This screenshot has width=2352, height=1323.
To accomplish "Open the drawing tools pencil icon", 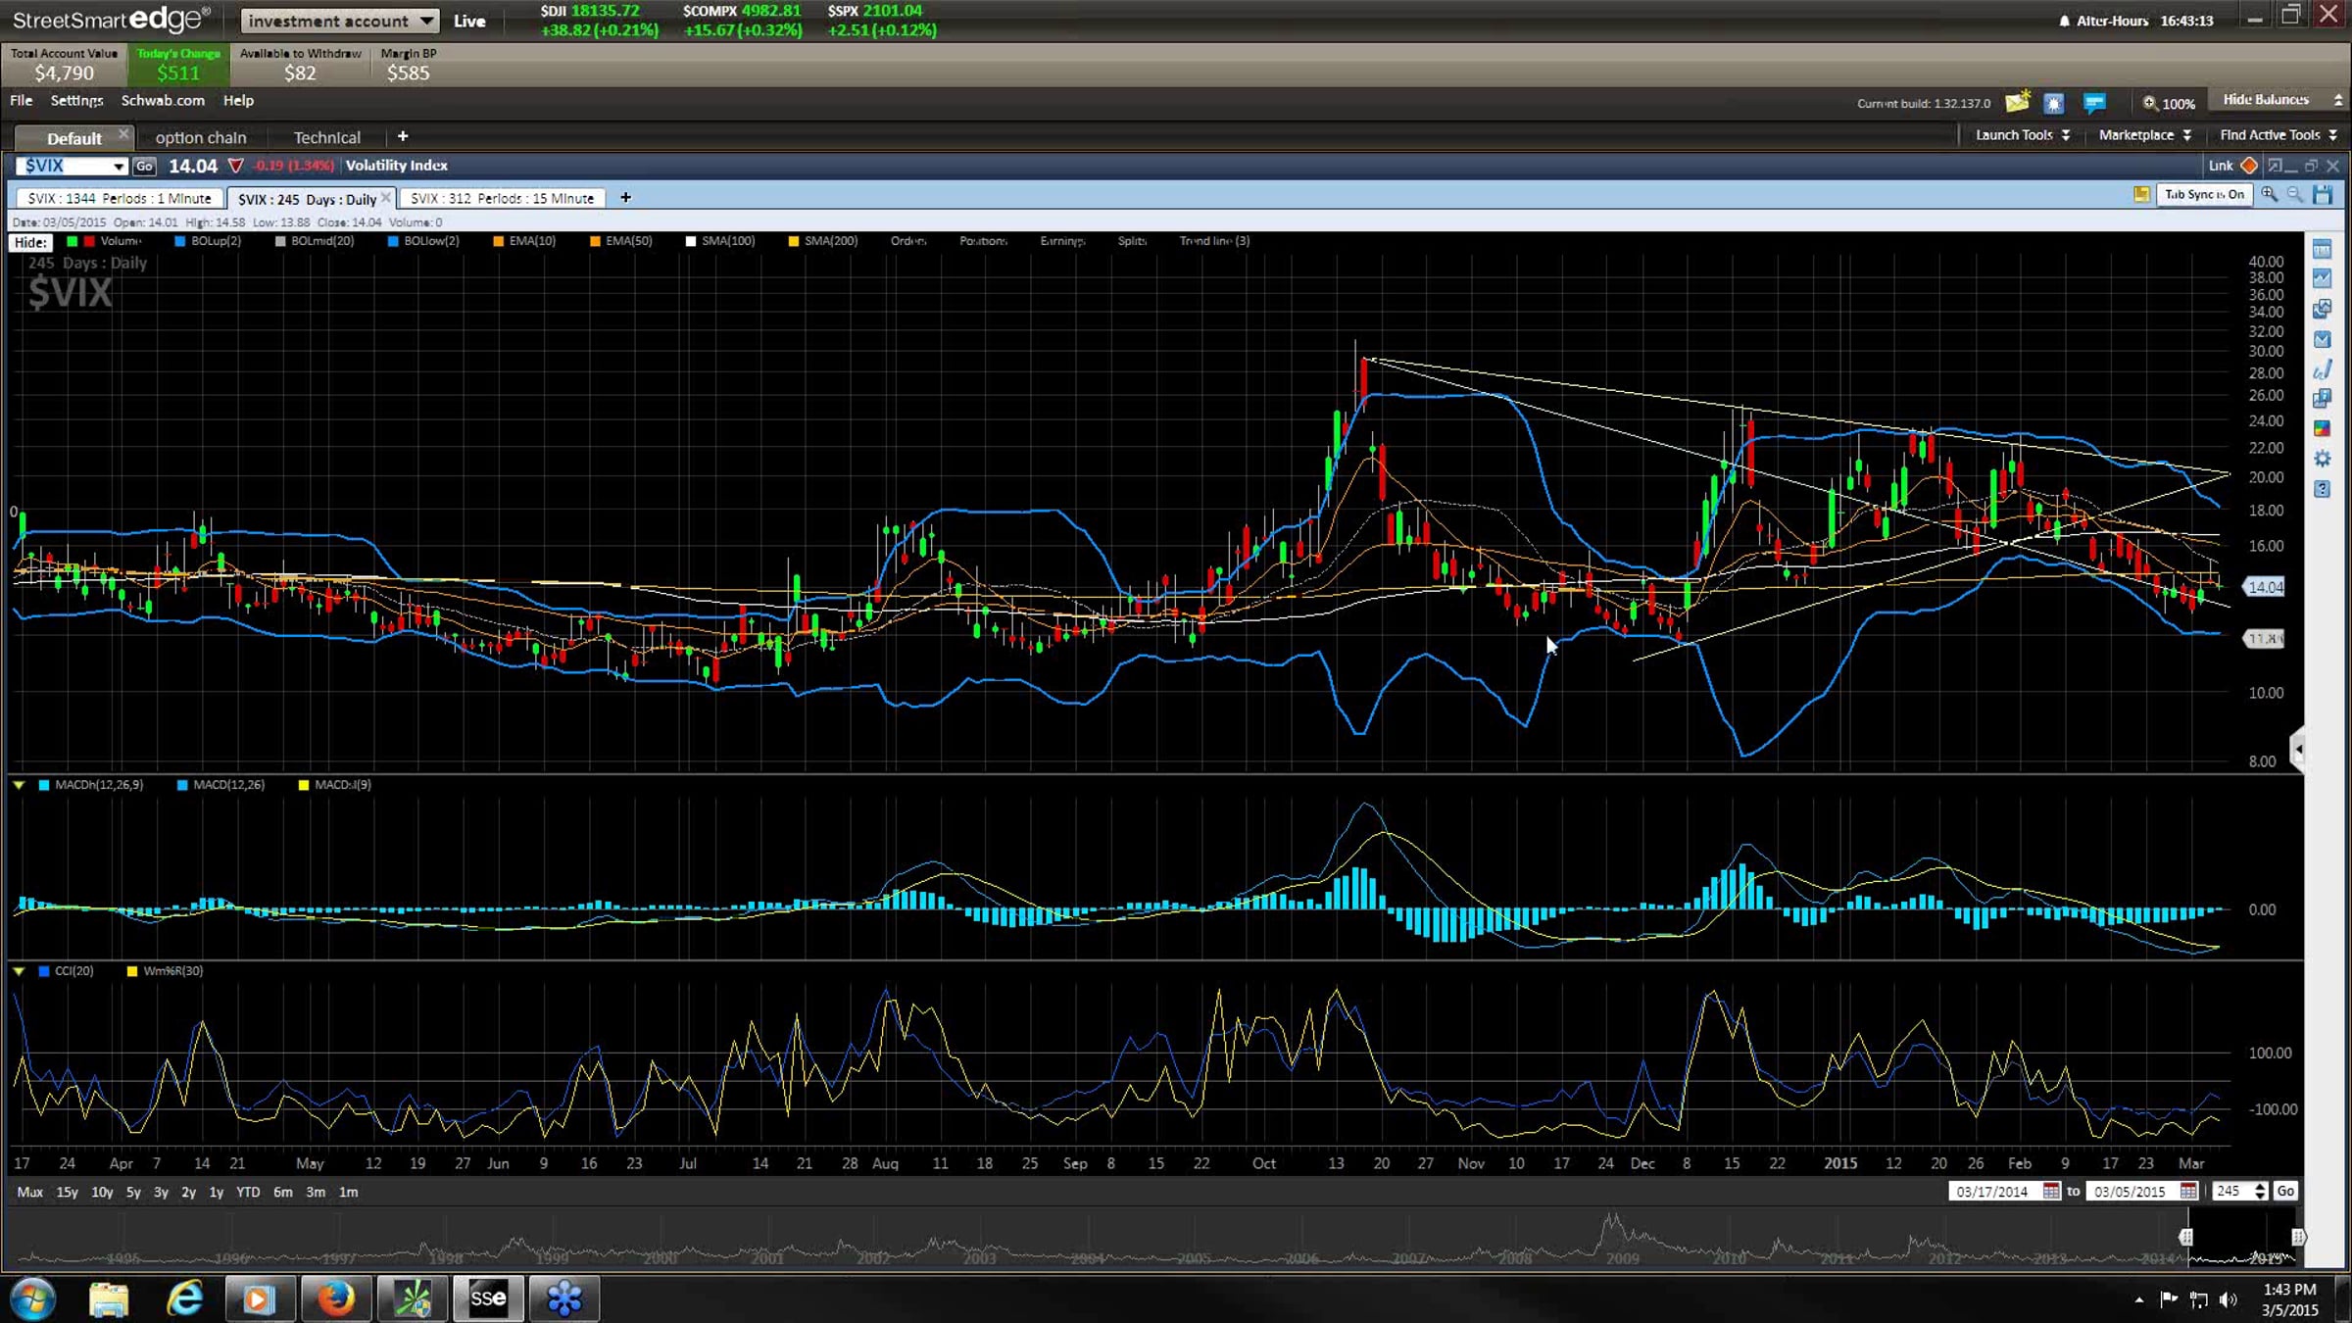I will (x=2322, y=369).
